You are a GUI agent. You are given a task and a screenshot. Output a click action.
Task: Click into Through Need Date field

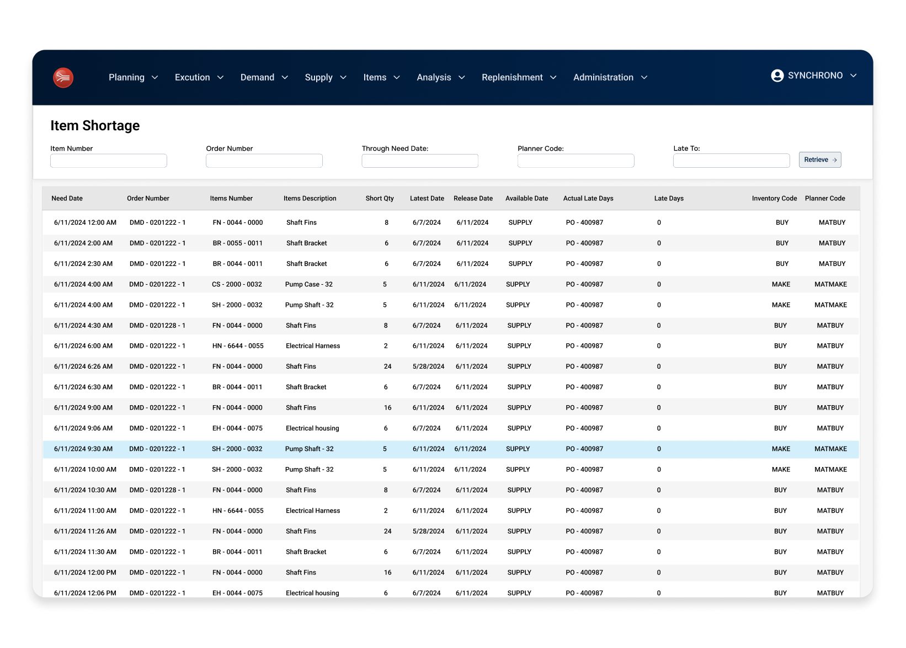(420, 161)
